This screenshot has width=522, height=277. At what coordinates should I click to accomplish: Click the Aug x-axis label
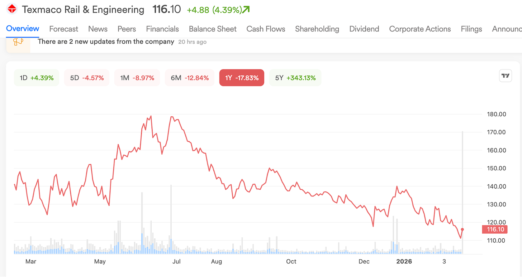(x=217, y=262)
